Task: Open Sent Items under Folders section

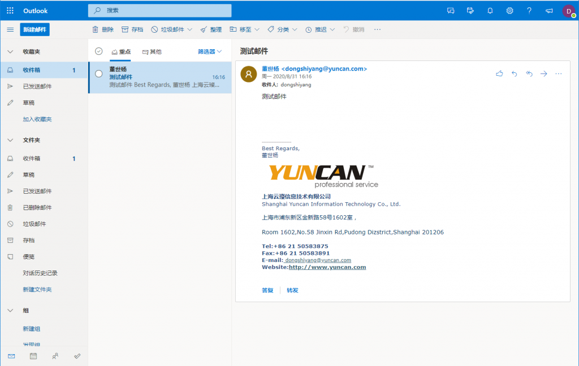Action: coord(44,191)
